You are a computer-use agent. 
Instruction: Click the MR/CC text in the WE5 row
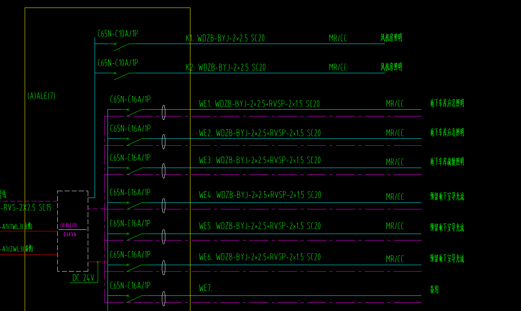395,226
